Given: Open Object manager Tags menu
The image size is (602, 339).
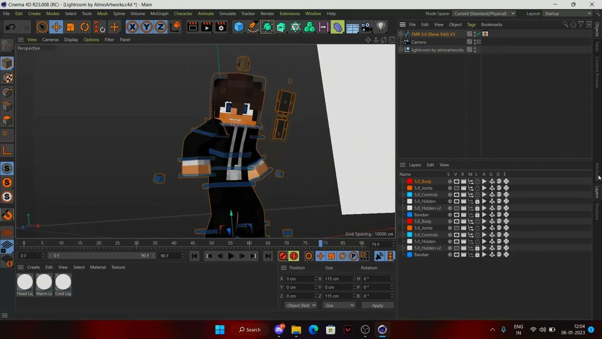Looking at the screenshot, I should click(x=471, y=24).
